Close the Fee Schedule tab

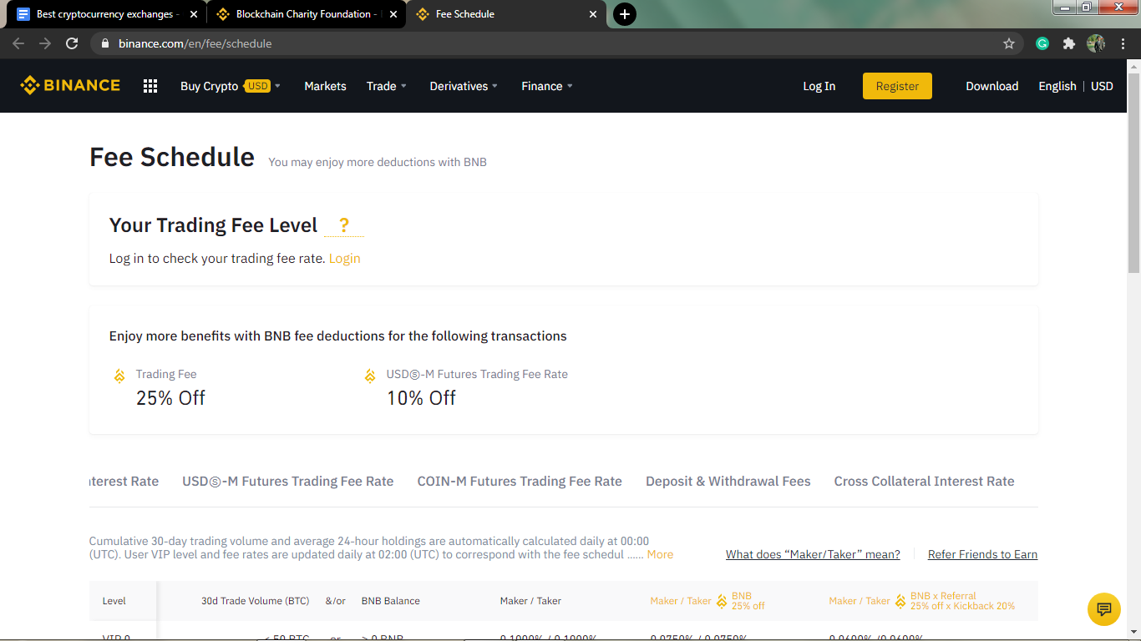point(593,14)
